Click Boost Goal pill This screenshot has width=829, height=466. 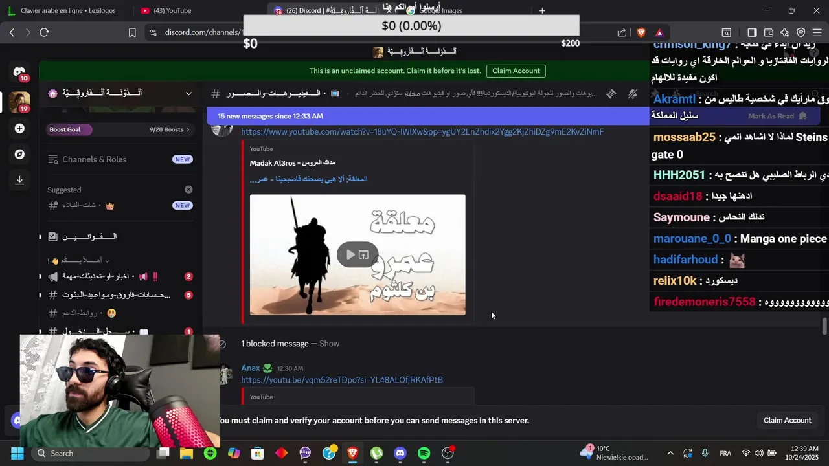70,129
